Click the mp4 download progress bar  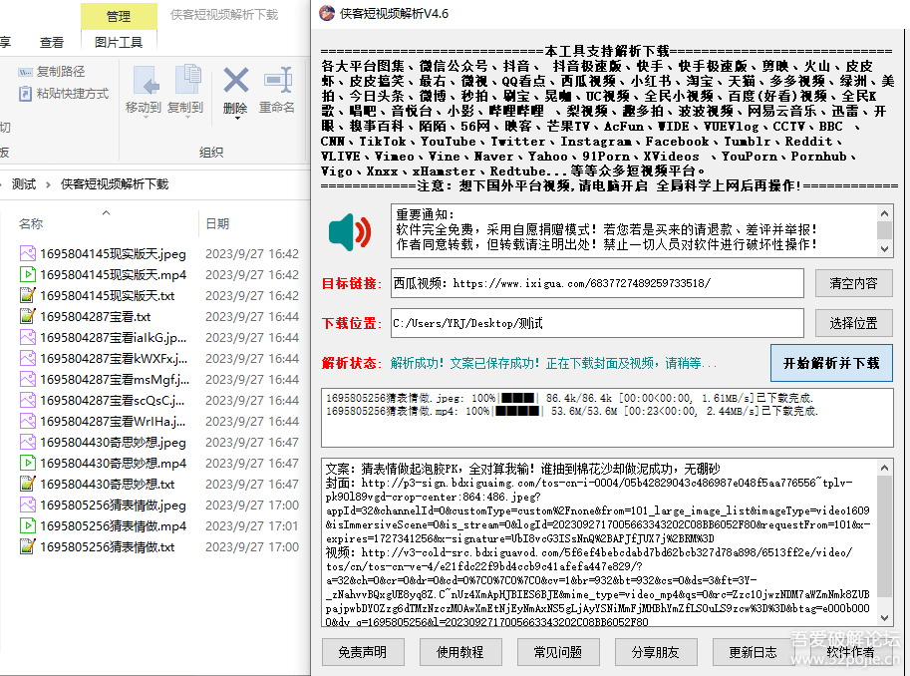pos(517,411)
